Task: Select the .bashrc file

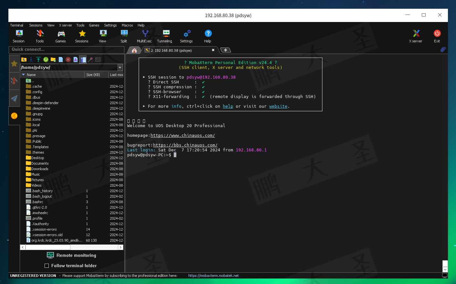Action: 37,202
